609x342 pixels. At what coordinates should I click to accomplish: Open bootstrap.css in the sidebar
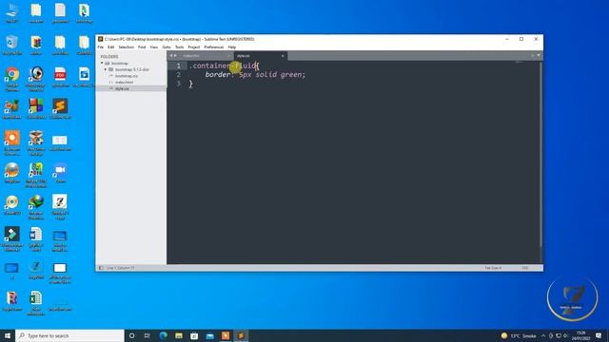[127, 76]
